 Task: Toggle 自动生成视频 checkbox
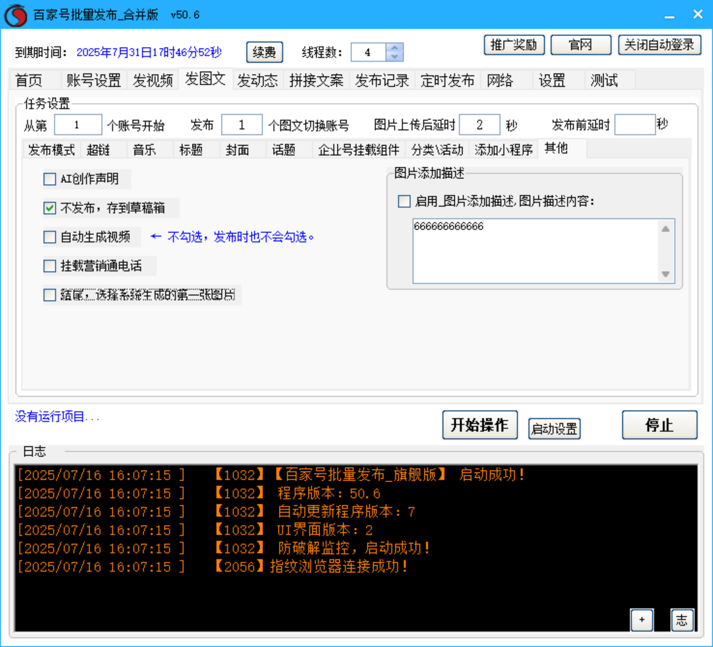50,237
